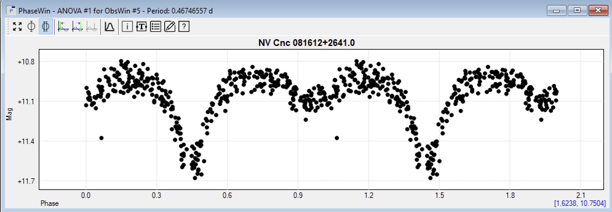
Task: Click the PhaseWin window icon in title bar
Action: pos(11,11)
